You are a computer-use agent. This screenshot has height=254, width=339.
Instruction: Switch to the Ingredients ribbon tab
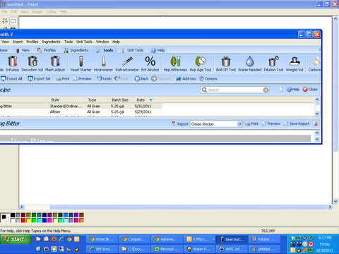pos(76,50)
